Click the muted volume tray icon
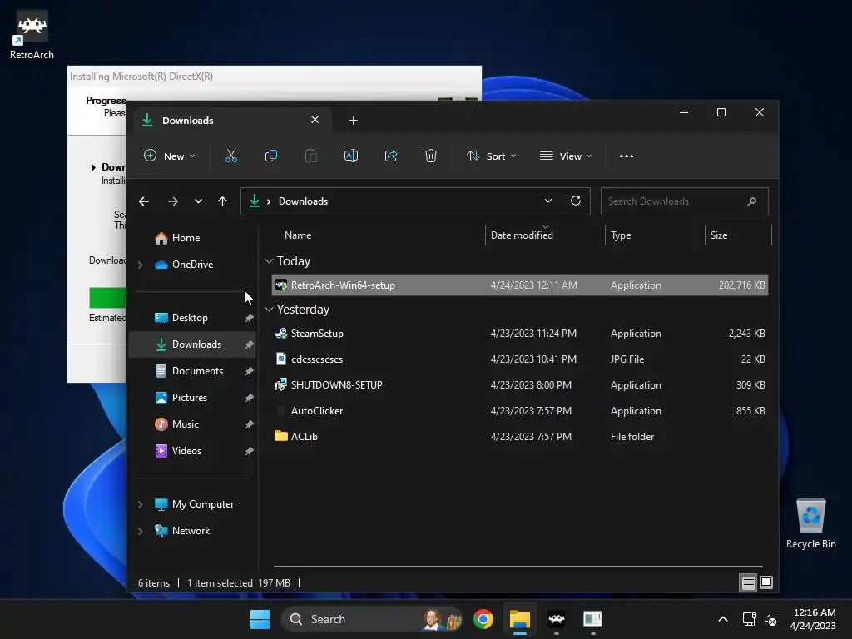The width and height of the screenshot is (852, 639). coord(770,619)
